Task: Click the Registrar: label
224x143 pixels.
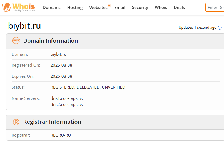Action: tap(21, 135)
